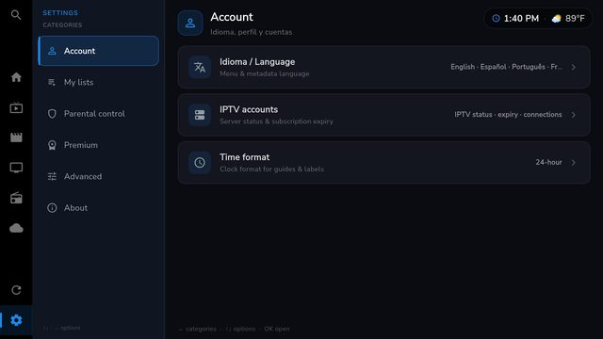The height and width of the screenshot is (339, 603).
Task: Open the cloud icon in the sidebar
Action: point(16,228)
